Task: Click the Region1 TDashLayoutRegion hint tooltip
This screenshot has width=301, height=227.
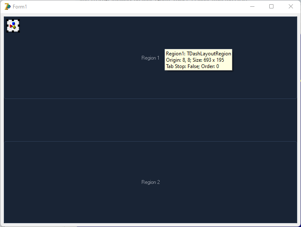Action: click(x=198, y=60)
